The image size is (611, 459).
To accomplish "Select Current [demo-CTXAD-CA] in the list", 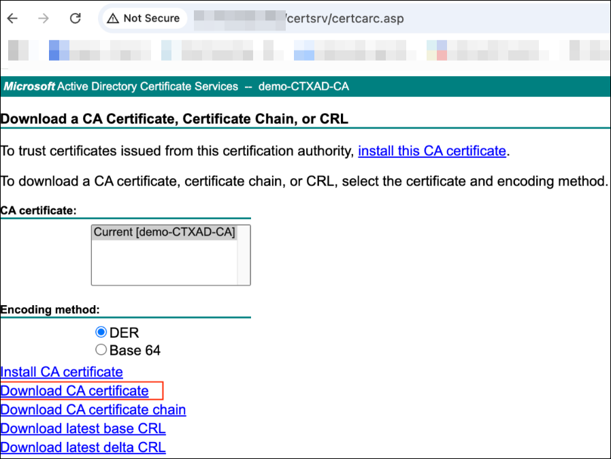I will click(164, 232).
